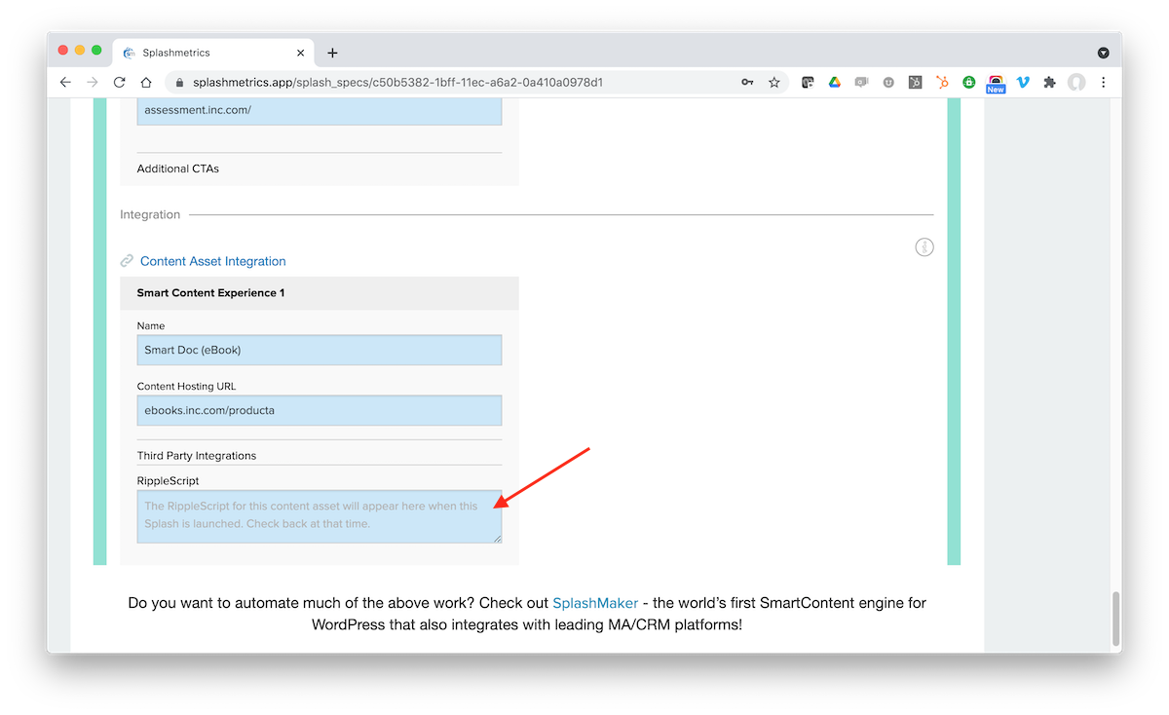1169x715 pixels.
Task: View site lock security info
Action: pos(180,83)
